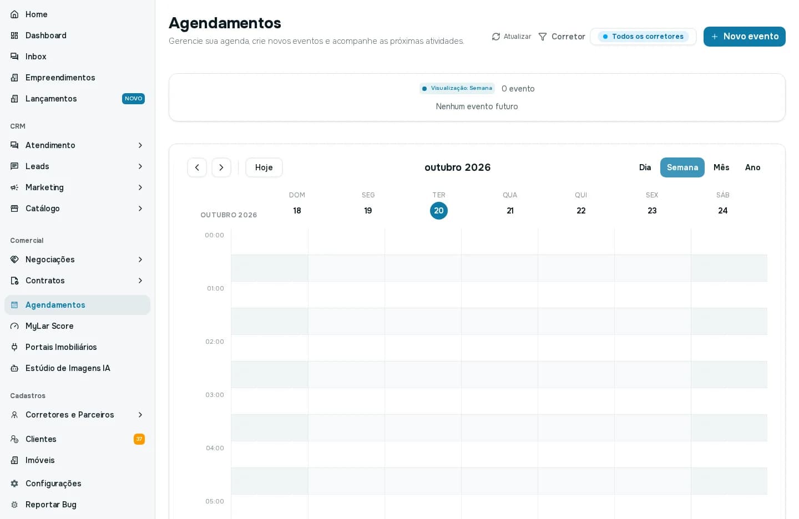The width and height of the screenshot is (799, 519).
Task: Expand the Negociações submenu chevron
Action: [x=140, y=259]
